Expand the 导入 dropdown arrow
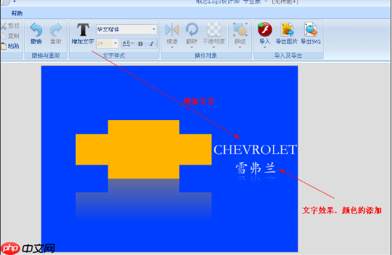This screenshot has width=392, height=255. [265, 47]
